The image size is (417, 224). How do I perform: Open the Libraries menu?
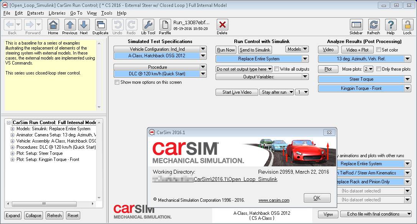point(57,13)
